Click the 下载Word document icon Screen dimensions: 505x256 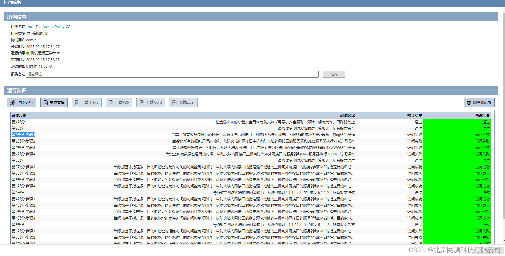142,102
